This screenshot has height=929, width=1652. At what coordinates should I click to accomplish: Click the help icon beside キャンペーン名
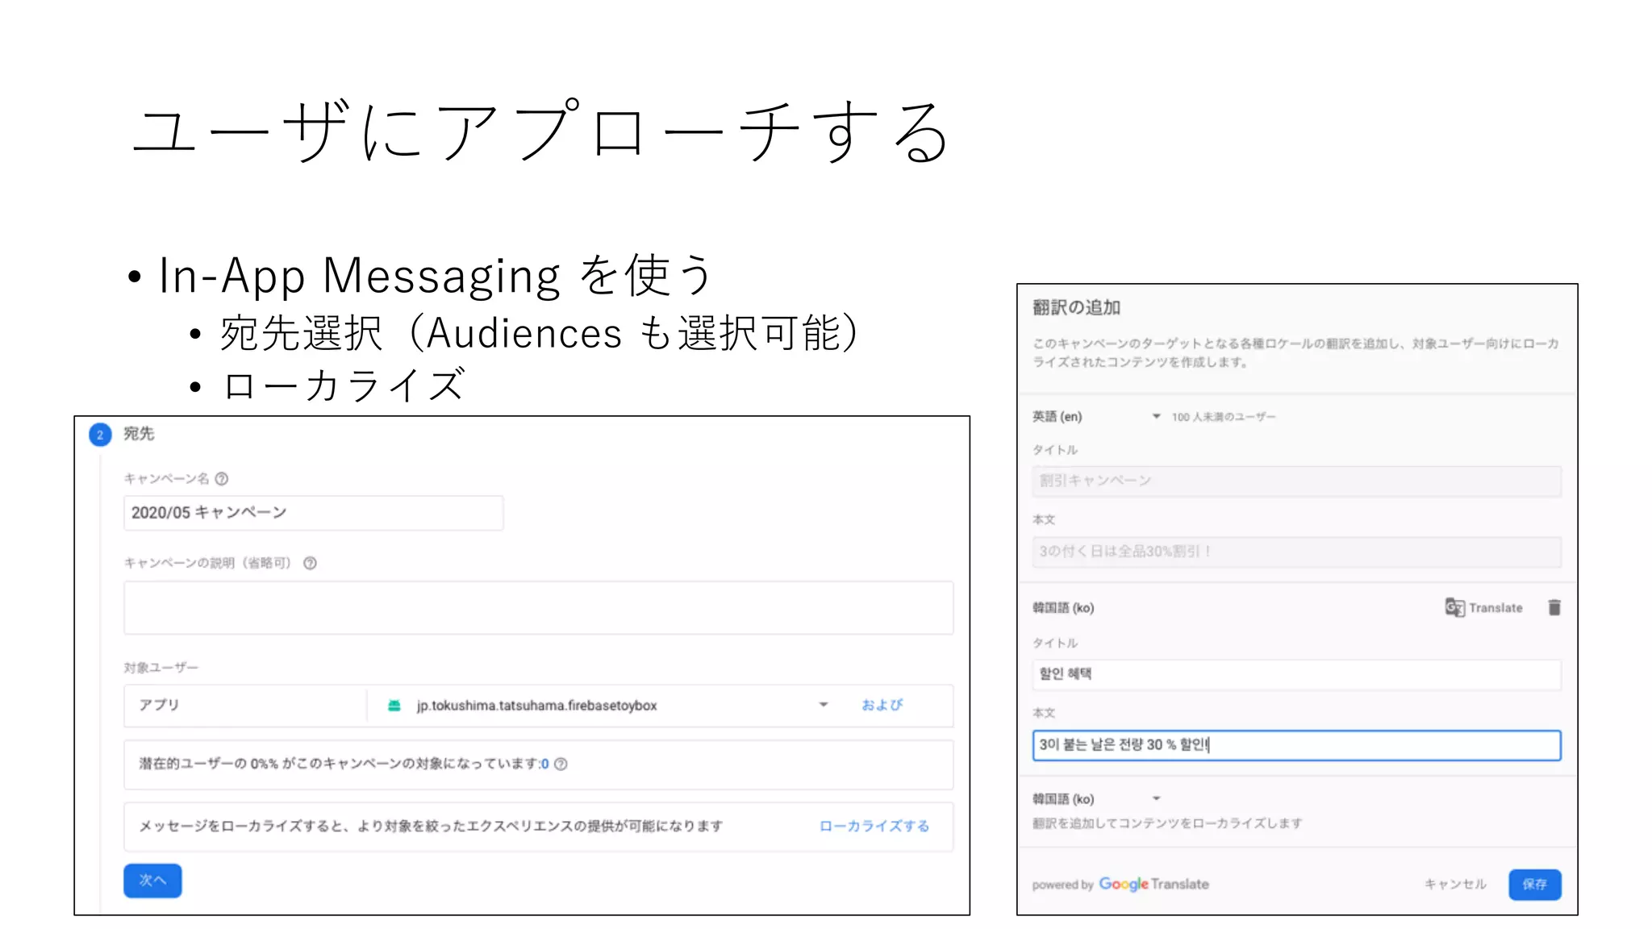pos(222,479)
